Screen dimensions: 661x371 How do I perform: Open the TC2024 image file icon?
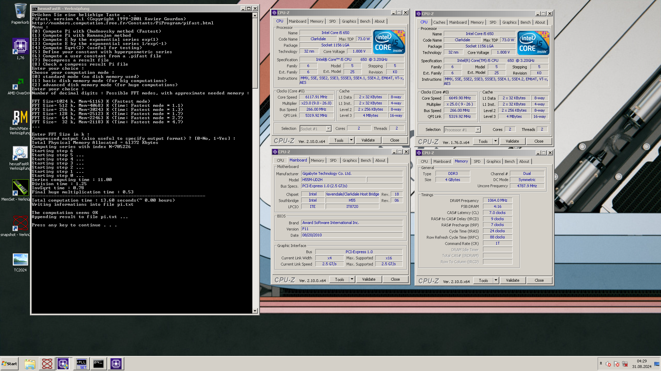click(20, 262)
